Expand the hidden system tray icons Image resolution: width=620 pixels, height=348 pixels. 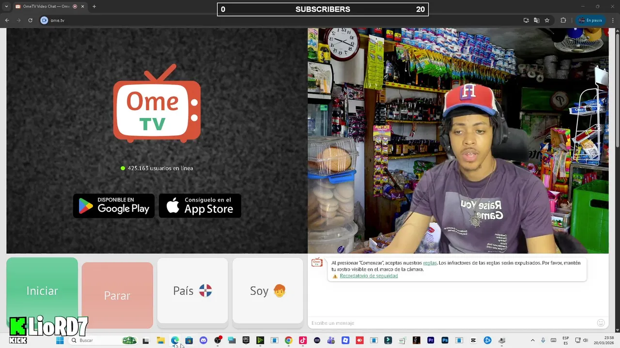533,340
